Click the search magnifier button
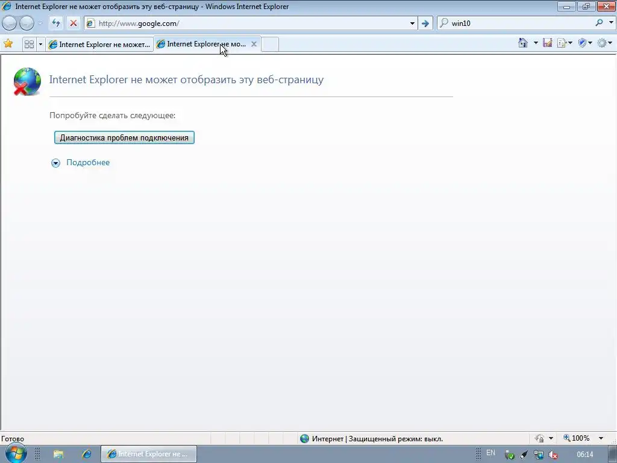This screenshot has width=617, height=463. click(x=599, y=23)
